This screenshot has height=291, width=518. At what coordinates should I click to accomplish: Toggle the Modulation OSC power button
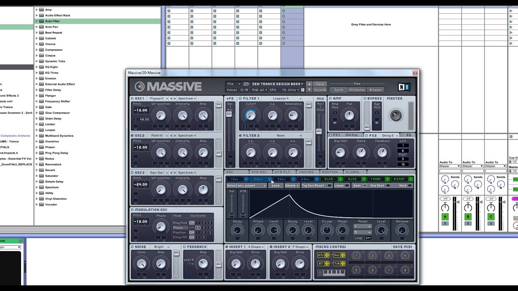click(x=132, y=210)
